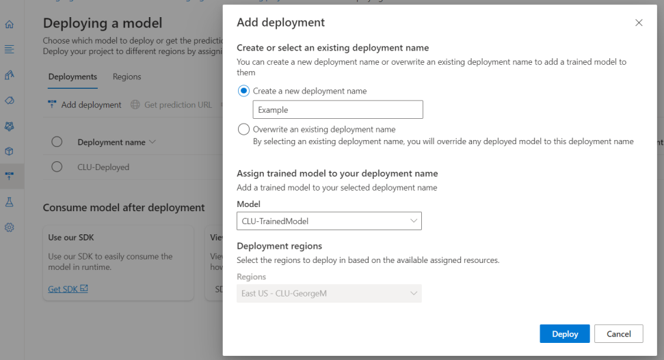
Task: Open the Model dropdown showing CLU-TrainedModel
Action: 329,221
